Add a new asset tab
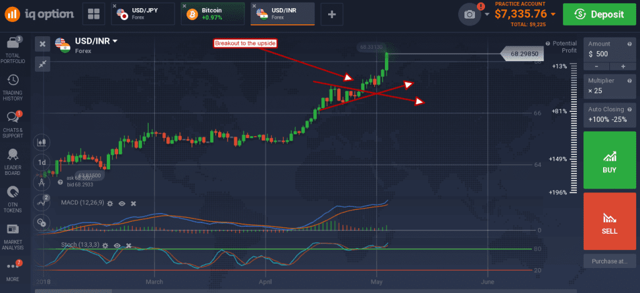This screenshot has width=640, height=293. point(332,14)
